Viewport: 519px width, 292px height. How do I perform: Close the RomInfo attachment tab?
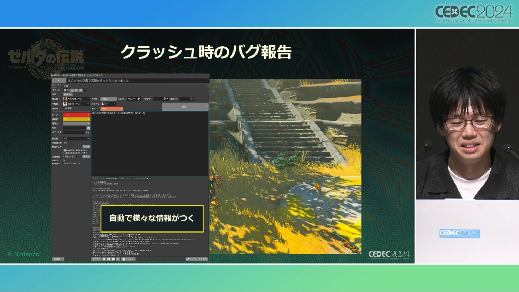116,178
